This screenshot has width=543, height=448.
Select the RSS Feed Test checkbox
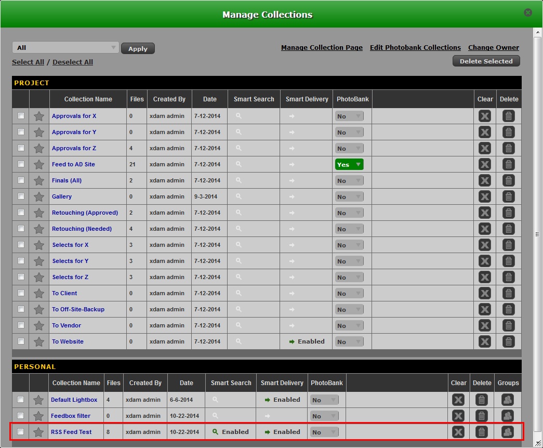coord(21,432)
